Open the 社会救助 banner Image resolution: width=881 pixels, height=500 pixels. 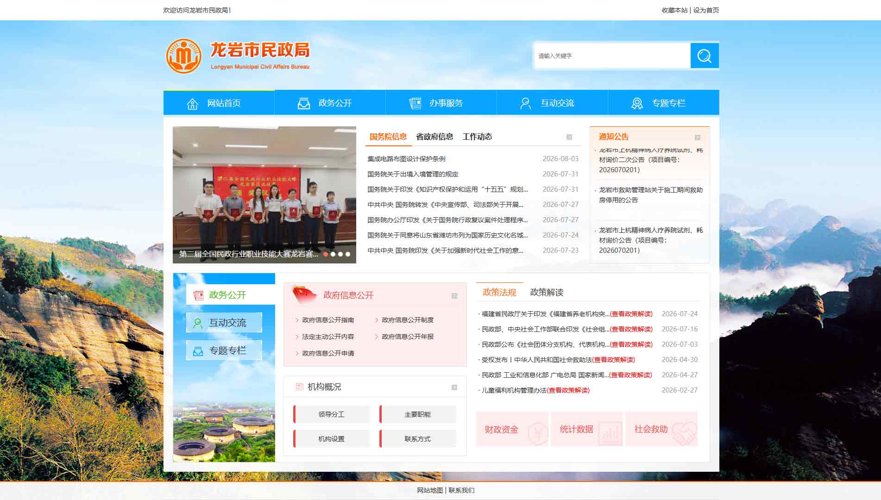point(661,429)
